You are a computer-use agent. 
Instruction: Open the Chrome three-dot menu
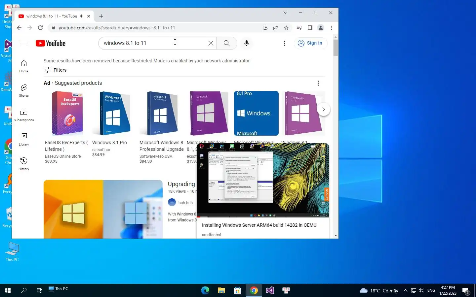click(x=331, y=28)
